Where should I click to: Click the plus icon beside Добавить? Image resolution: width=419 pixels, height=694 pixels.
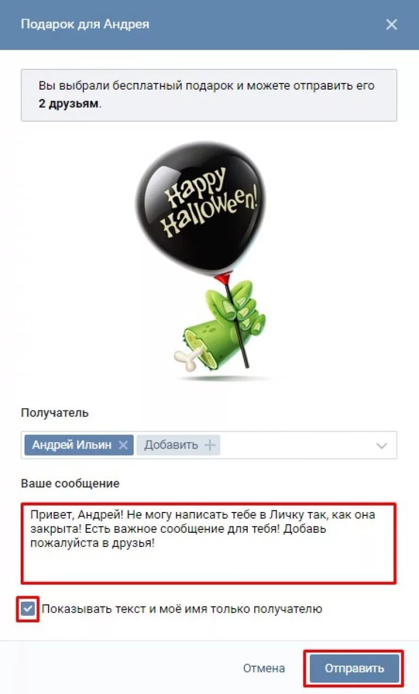(x=210, y=445)
